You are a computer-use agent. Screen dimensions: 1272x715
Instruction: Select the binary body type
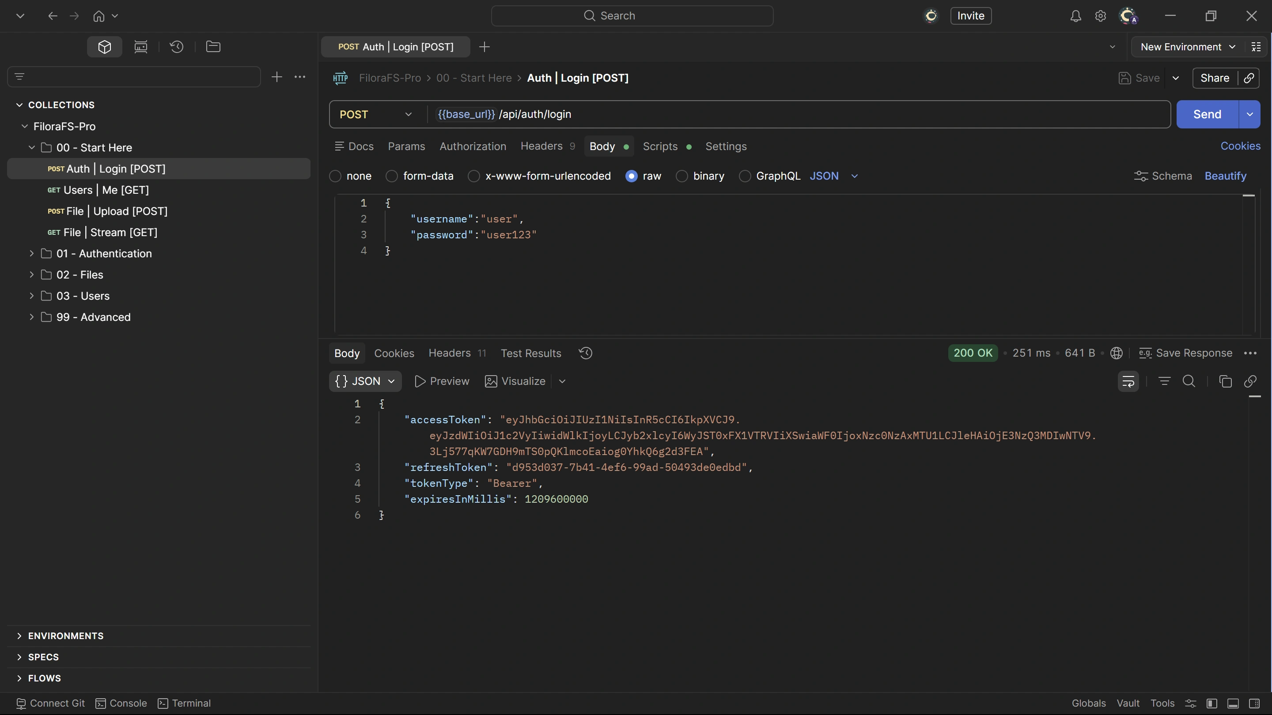pyautogui.click(x=682, y=176)
